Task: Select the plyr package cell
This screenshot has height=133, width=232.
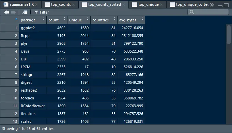Action: [x=33, y=43]
